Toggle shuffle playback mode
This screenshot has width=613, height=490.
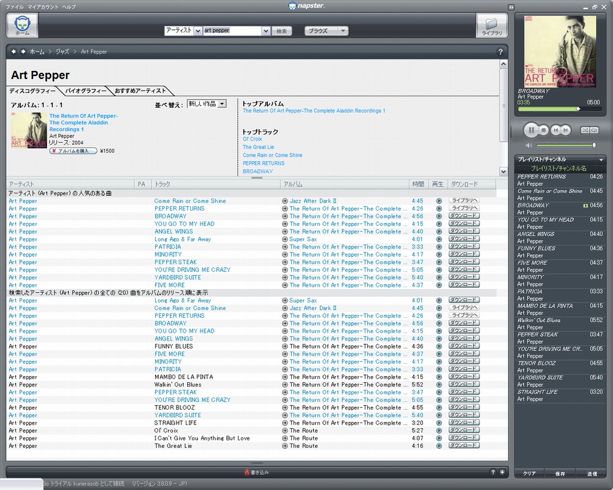coord(584,130)
